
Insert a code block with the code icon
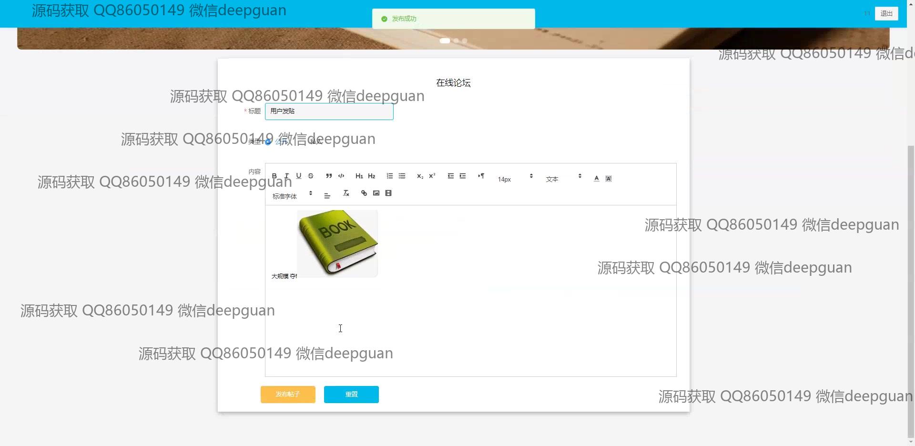click(x=341, y=176)
